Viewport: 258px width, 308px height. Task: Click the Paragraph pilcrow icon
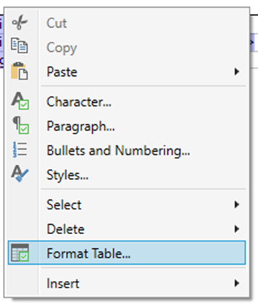tap(21, 126)
